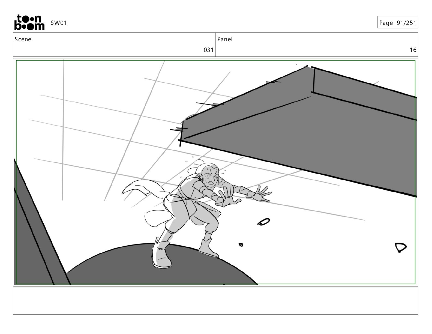
Task: Select scene number 031
Action: [209, 50]
